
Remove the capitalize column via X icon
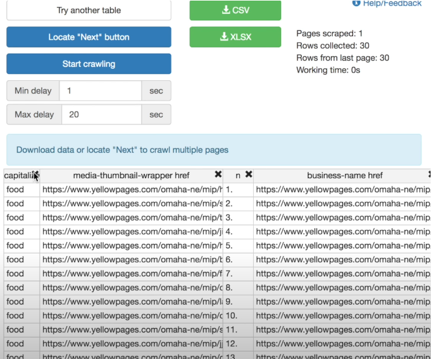pyautogui.click(x=35, y=174)
